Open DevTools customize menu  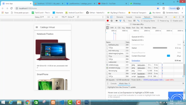pos(180,17)
